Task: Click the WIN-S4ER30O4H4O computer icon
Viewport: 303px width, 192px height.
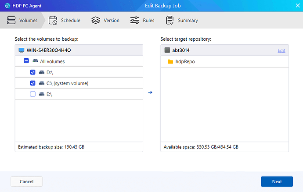Action: (x=21, y=50)
